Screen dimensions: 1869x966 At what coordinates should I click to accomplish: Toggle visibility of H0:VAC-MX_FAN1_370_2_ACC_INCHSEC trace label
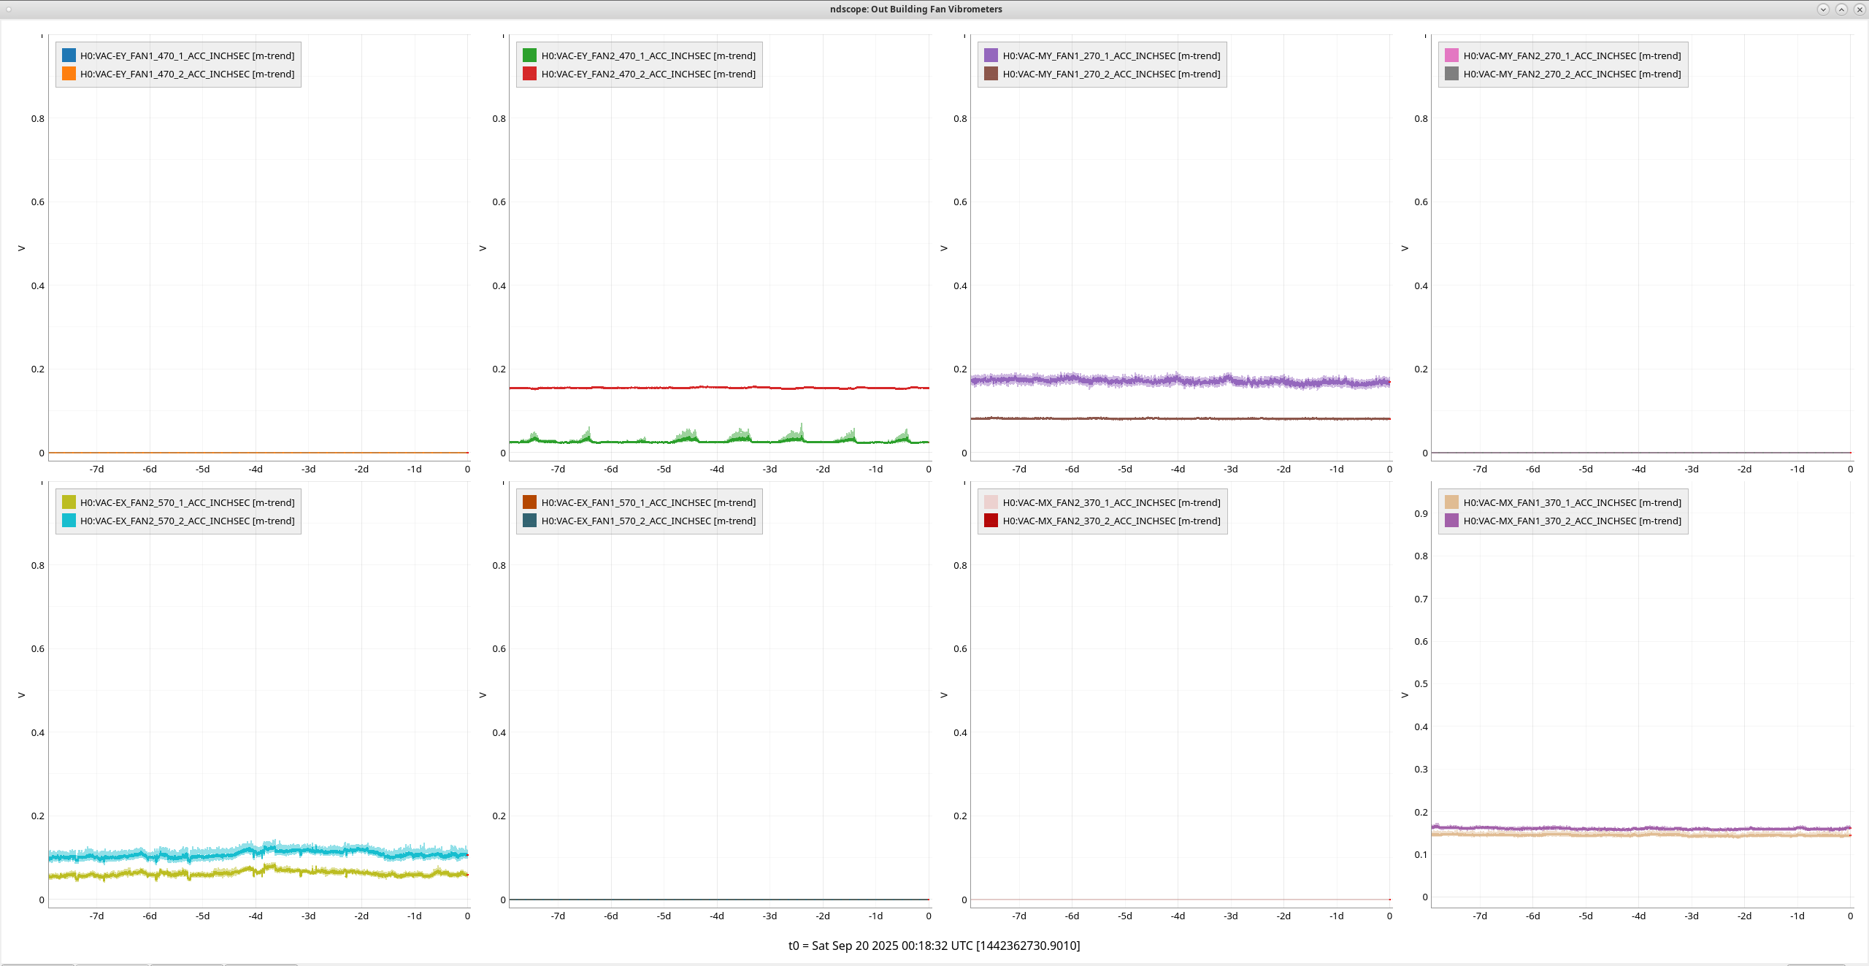pyautogui.click(x=1572, y=521)
